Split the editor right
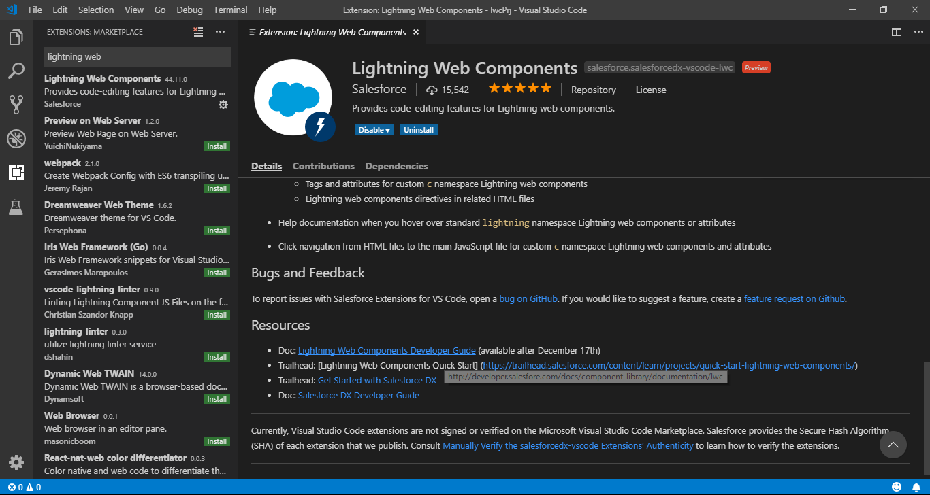Image resolution: width=930 pixels, height=495 pixels. pyautogui.click(x=897, y=32)
